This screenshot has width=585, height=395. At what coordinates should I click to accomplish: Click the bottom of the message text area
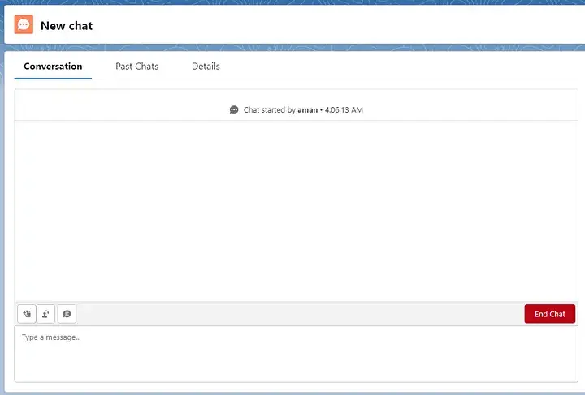pyautogui.click(x=293, y=371)
